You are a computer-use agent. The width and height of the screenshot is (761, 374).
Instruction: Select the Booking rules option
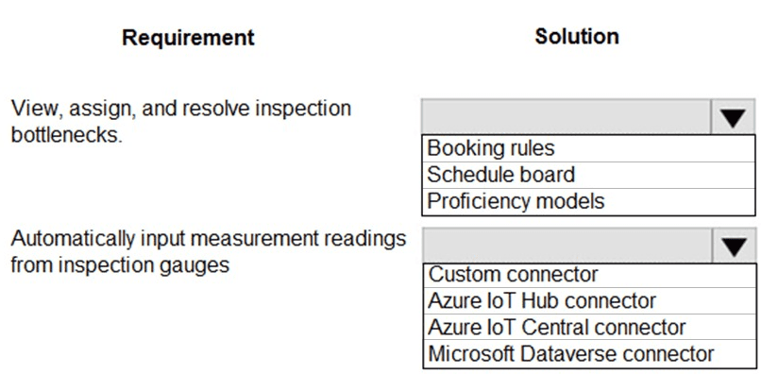coord(588,148)
